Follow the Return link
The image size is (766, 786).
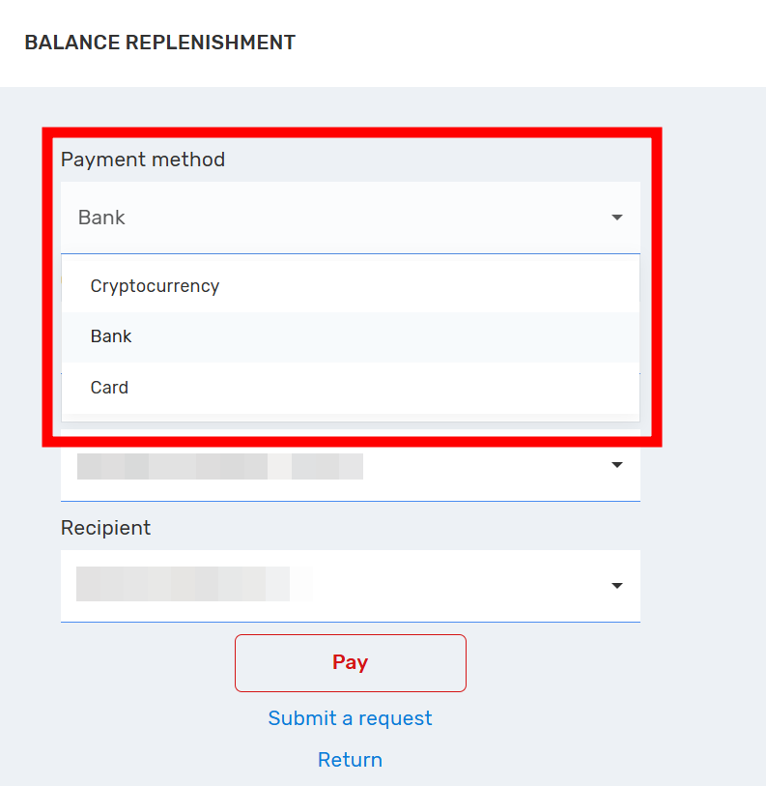pyautogui.click(x=350, y=760)
